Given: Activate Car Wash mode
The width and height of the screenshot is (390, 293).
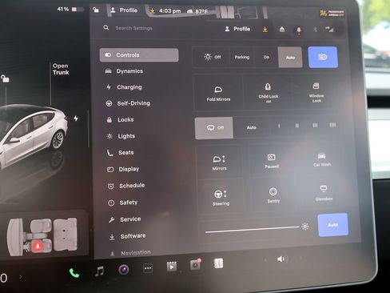Looking at the screenshot, I should click(x=322, y=159).
